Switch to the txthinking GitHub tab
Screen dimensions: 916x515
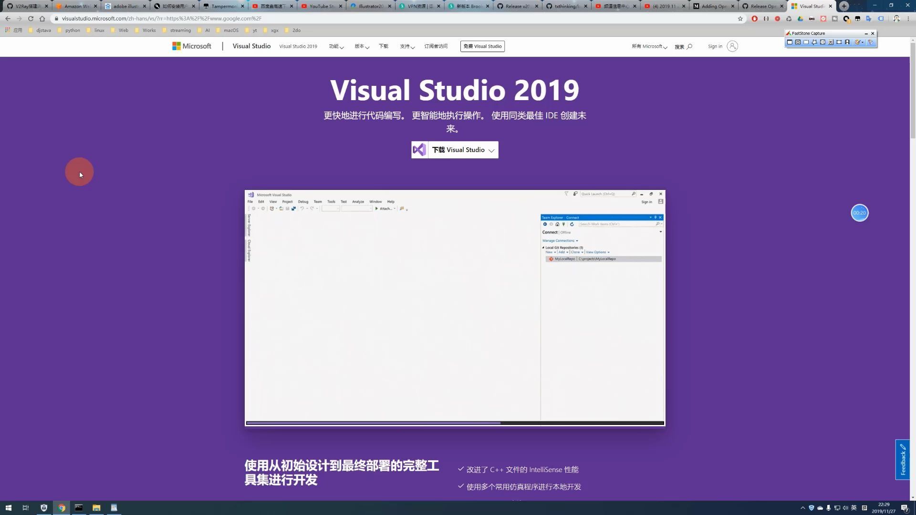567,6
